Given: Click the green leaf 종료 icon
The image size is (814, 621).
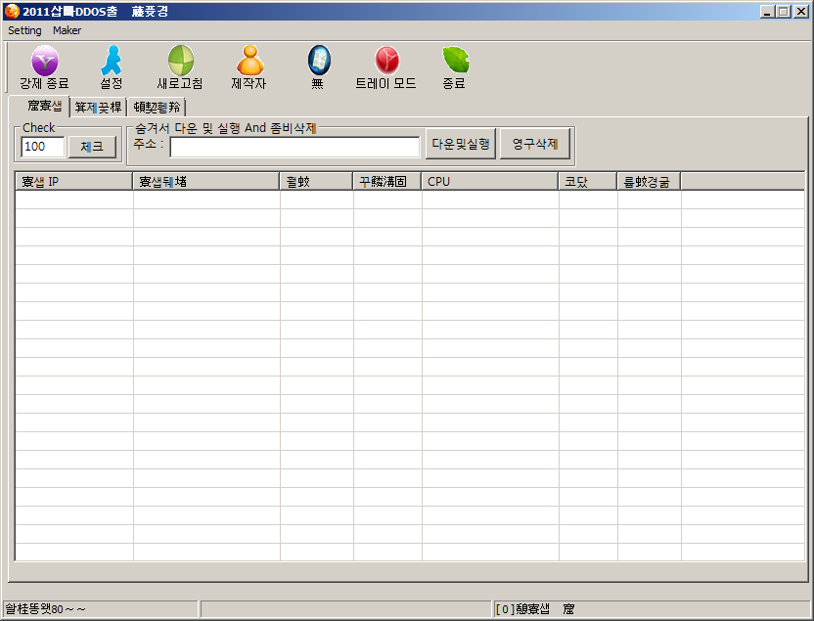Looking at the screenshot, I should pos(454,62).
